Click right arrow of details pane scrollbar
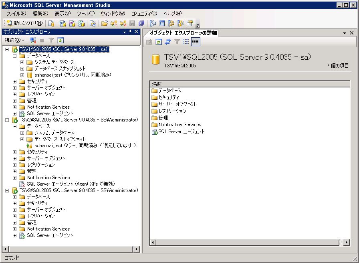 347,243
